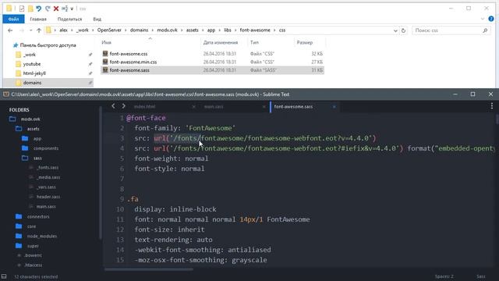Sort files by the Имя column header
The image size is (499, 281).
106,42
